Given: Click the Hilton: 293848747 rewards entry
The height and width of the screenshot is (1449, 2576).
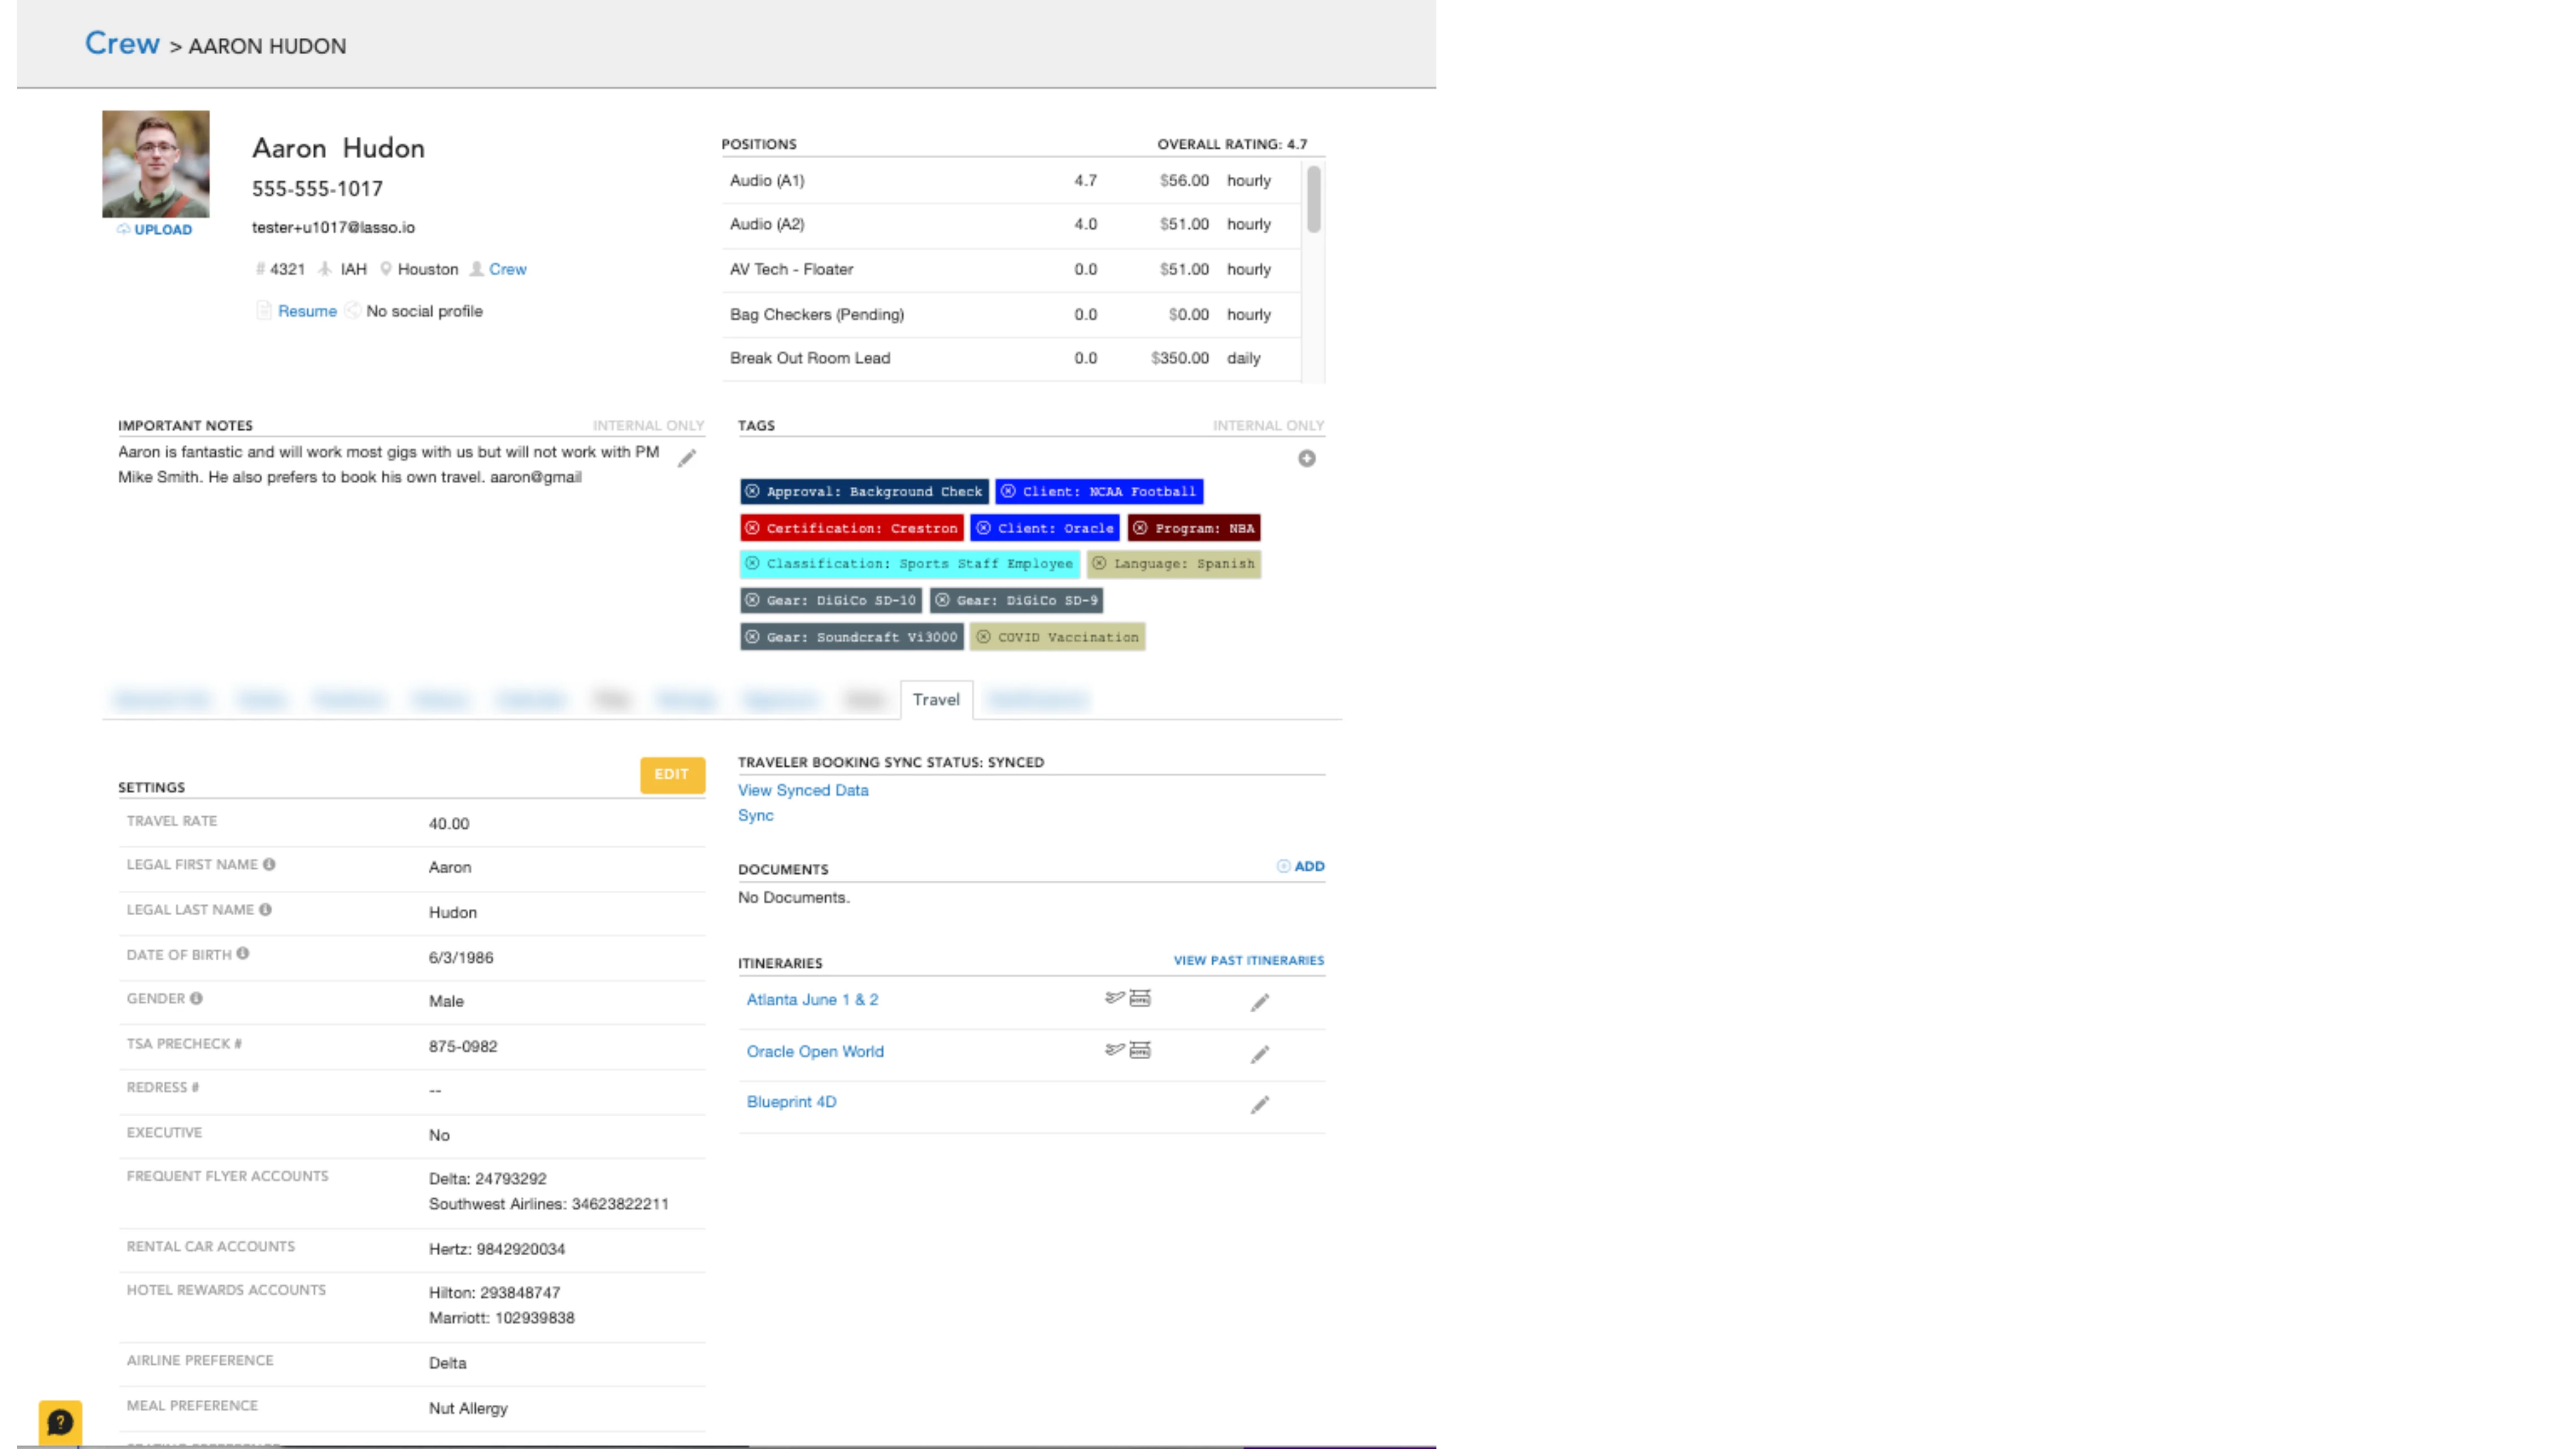Looking at the screenshot, I should point(495,1292).
